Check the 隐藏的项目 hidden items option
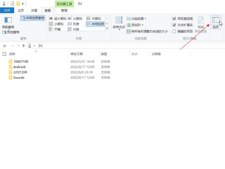This screenshot has height=169, width=225. point(174,31)
